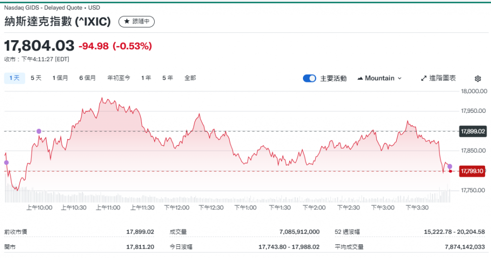Click the purple marker near the closing time
491x258 pixels.
coord(450,166)
